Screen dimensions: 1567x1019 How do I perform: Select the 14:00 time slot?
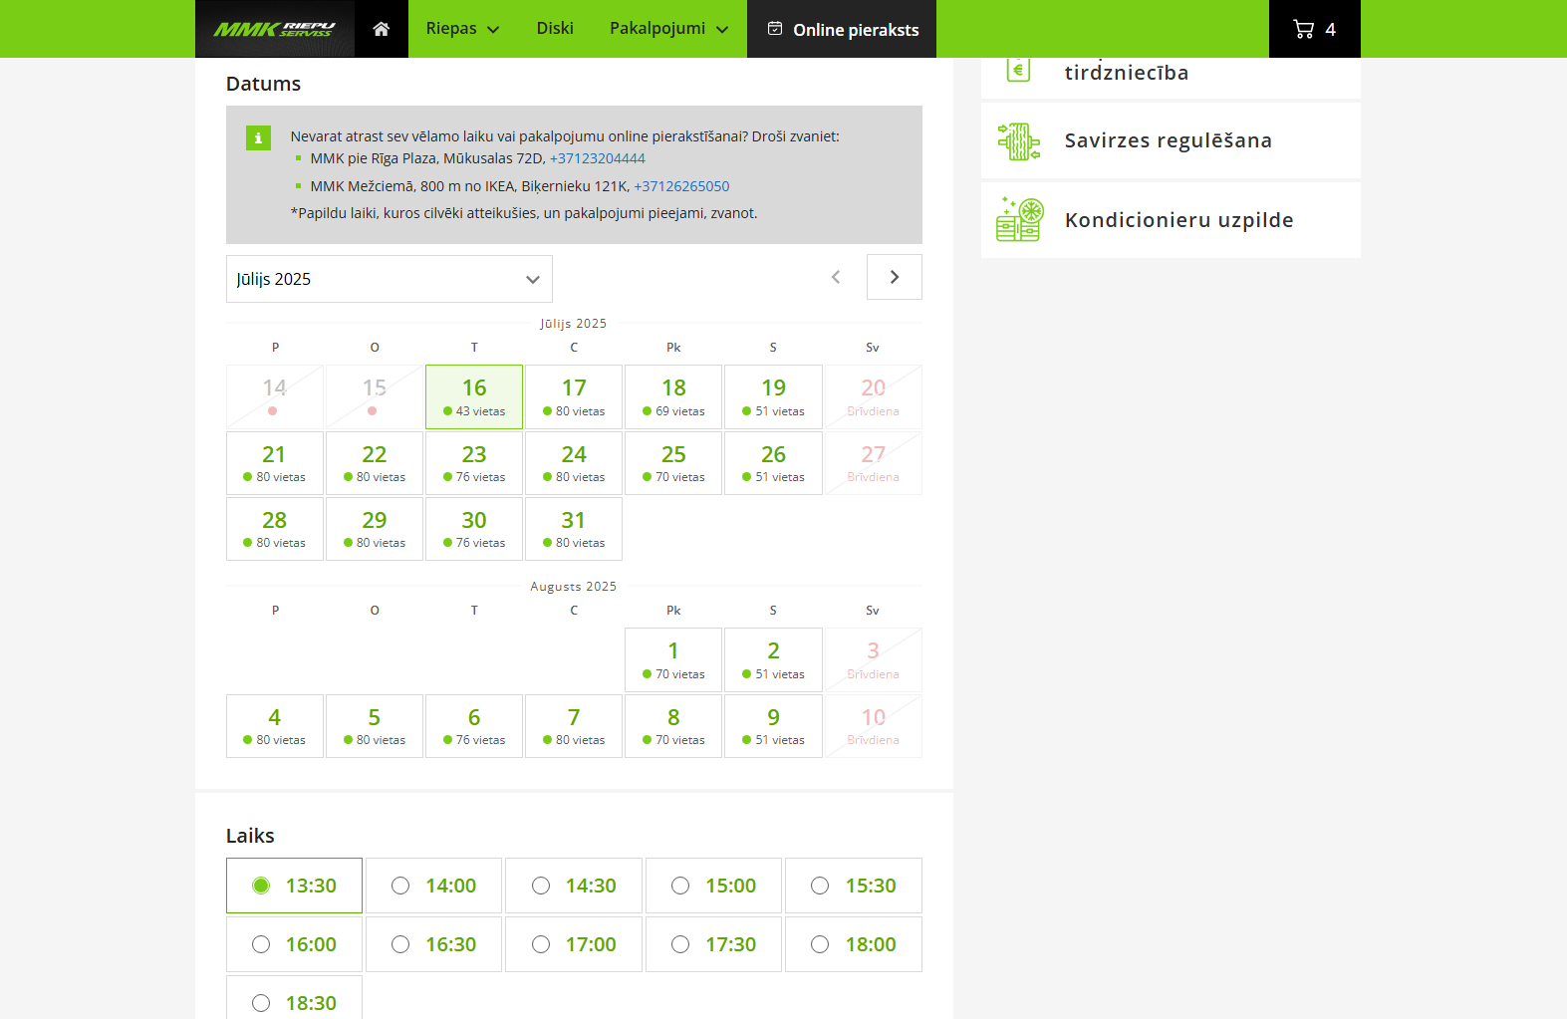(x=434, y=886)
